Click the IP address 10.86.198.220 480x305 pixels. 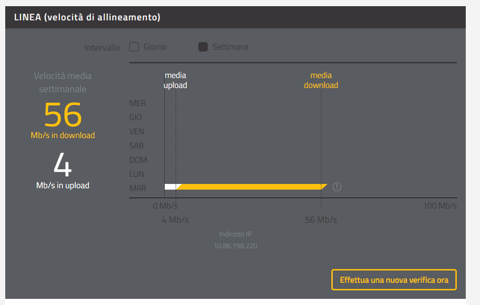236,246
